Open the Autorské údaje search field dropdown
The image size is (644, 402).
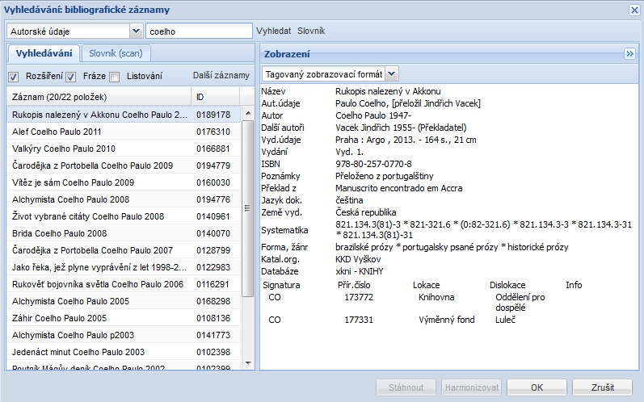point(135,31)
